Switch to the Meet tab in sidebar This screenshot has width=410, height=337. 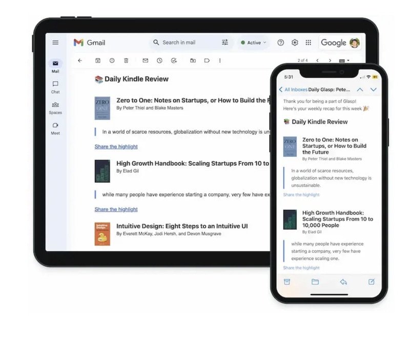pyautogui.click(x=55, y=128)
